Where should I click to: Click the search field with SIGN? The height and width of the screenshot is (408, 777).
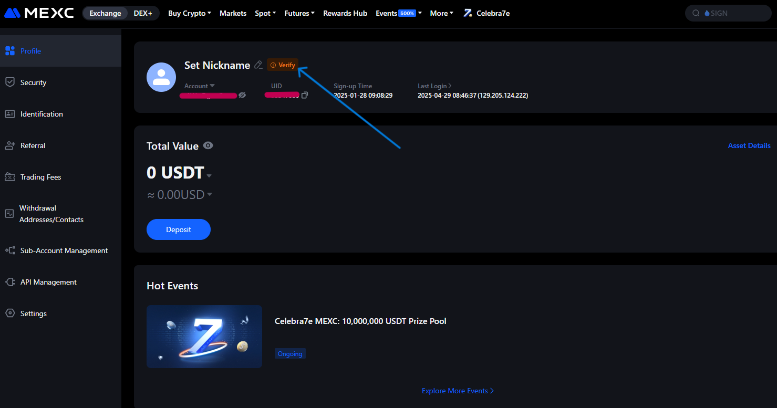tap(728, 13)
